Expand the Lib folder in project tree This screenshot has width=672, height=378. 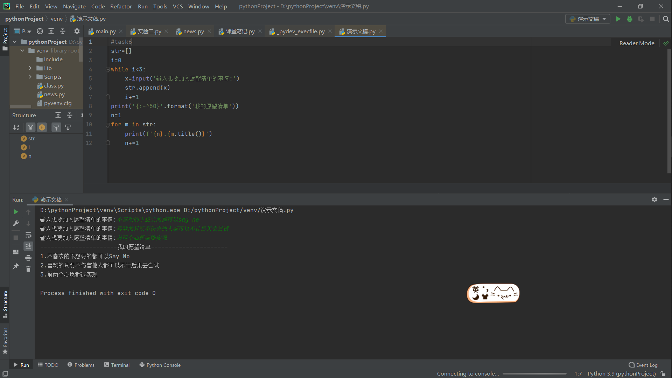click(30, 68)
